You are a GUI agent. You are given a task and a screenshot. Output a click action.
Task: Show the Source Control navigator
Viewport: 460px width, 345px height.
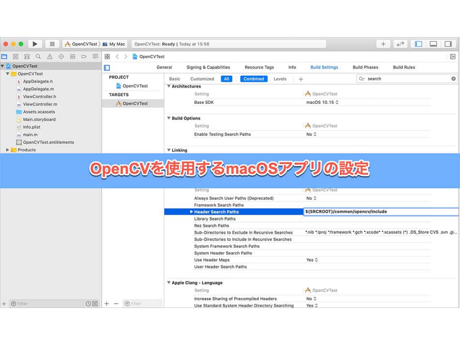(16, 57)
